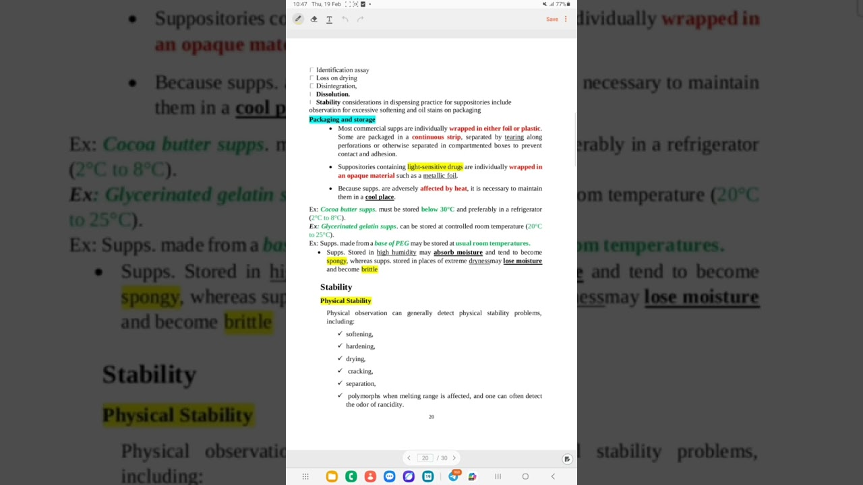Tap the underlined 'cool place' text

tap(379, 197)
